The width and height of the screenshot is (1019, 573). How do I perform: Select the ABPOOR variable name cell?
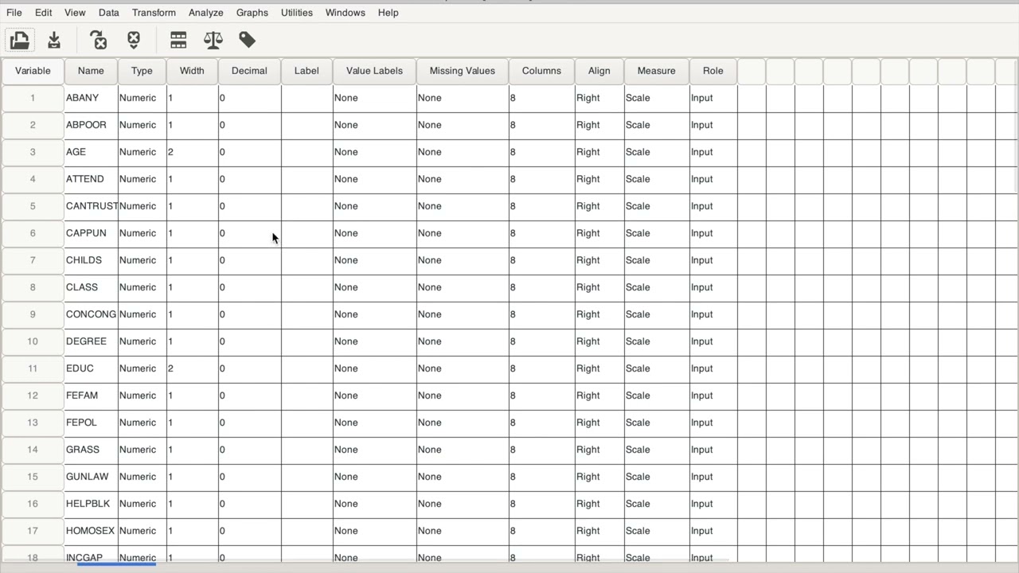tap(91, 125)
